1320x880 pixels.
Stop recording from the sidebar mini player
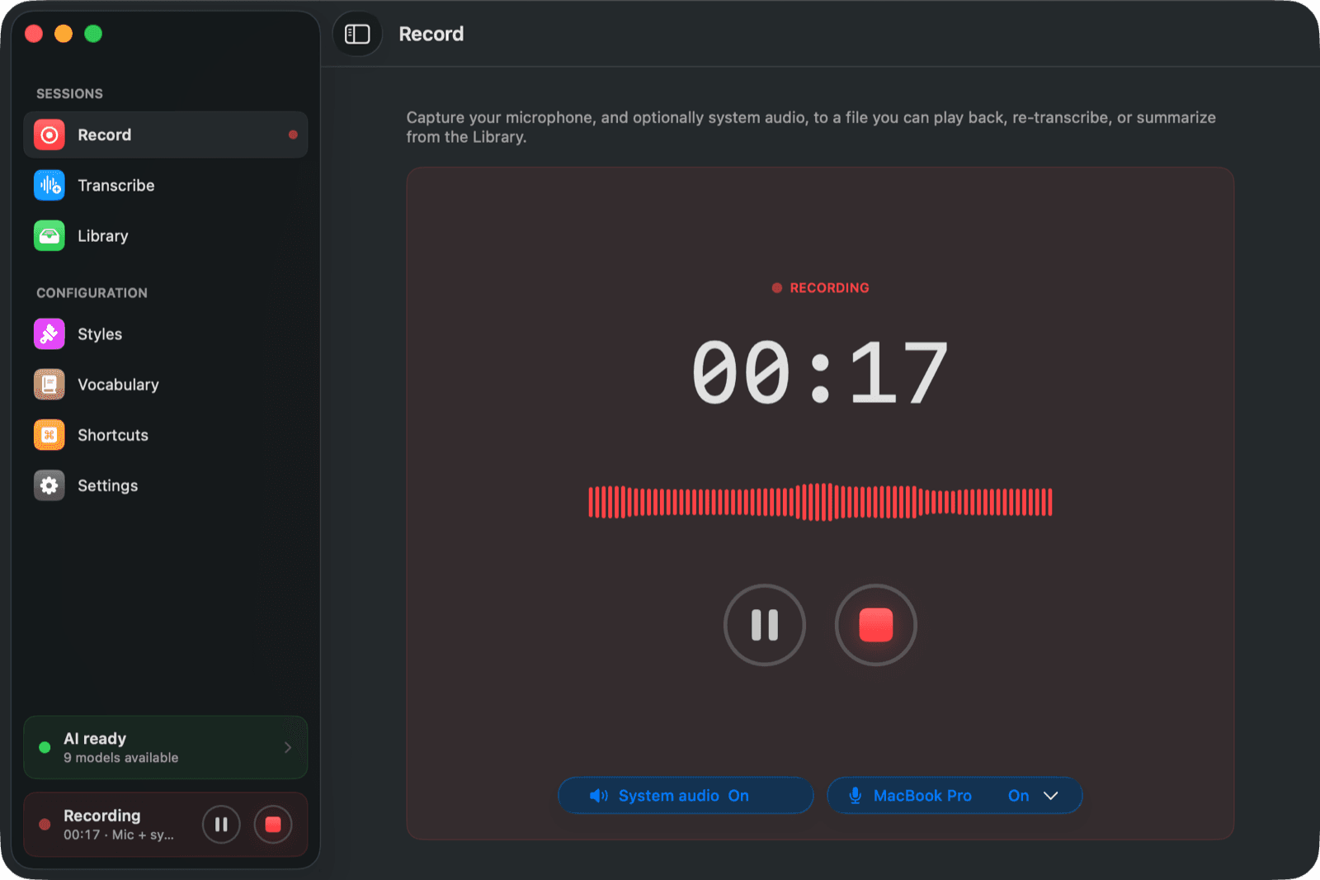click(x=273, y=825)
